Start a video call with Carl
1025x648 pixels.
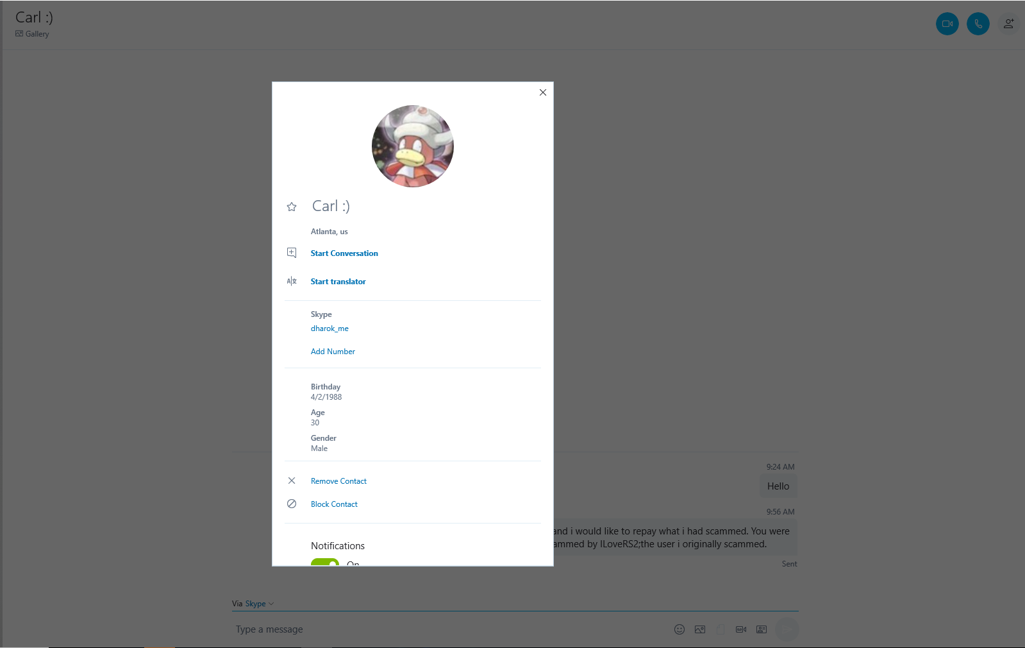click(x=947, y=24)
